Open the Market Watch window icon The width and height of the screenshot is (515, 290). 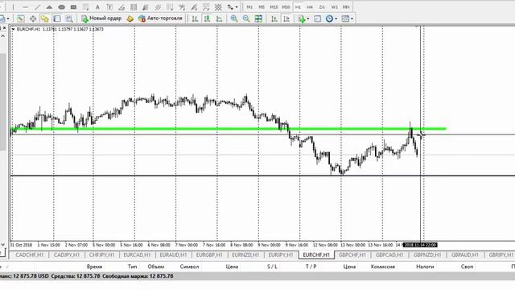[x=21, y=19]
